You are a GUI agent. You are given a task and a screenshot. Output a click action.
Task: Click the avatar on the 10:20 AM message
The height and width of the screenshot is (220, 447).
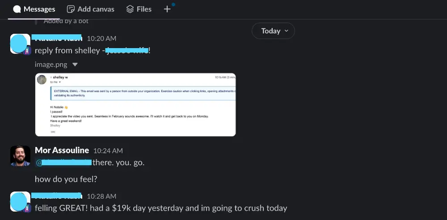pyautogui.click(x=19, y=43)
